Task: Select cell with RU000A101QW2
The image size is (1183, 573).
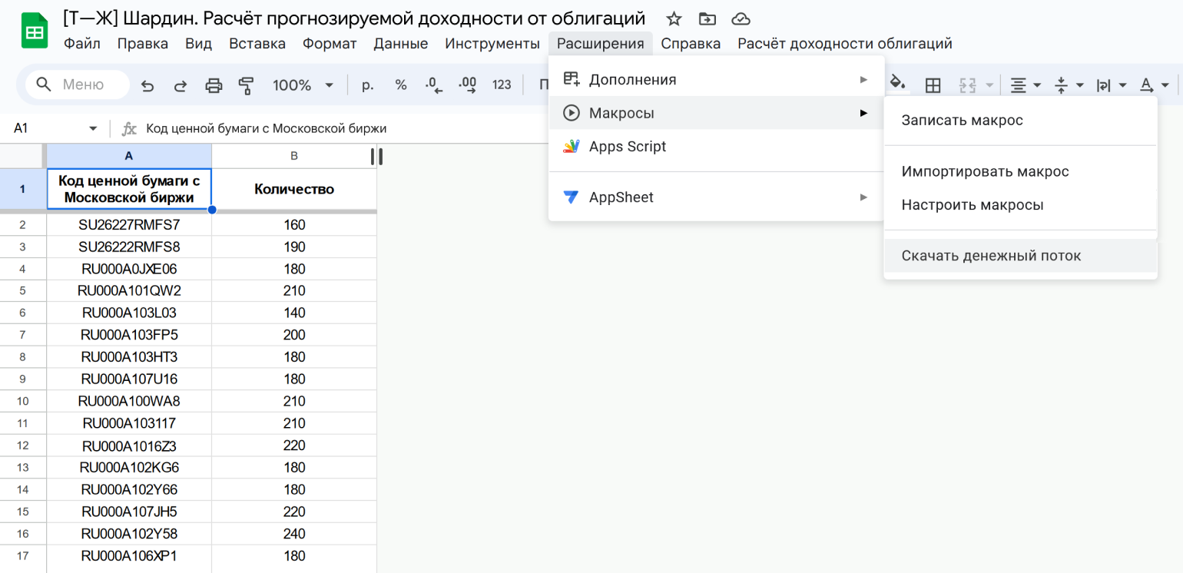Action: click(x=129, y=291)
